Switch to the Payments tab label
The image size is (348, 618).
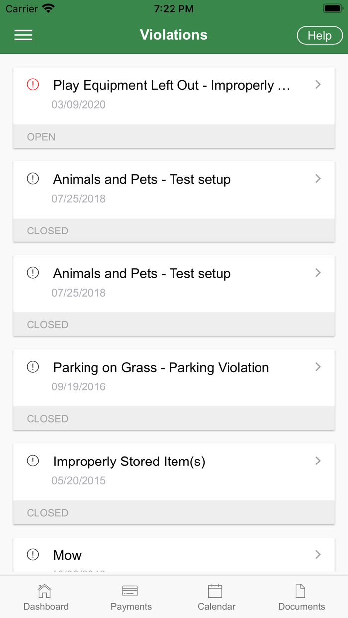point(131,607)
